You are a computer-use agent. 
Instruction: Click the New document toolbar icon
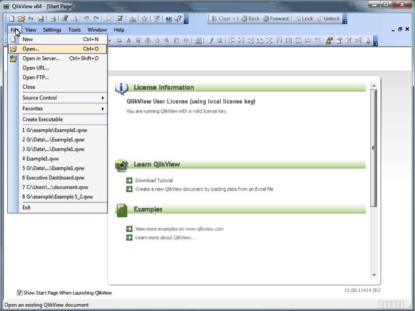(x=12, y=19)
